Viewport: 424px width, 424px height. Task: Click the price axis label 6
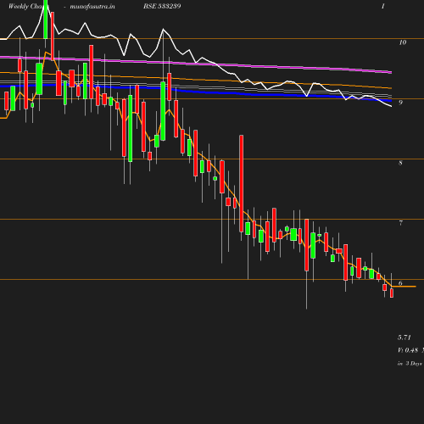coord(400,283)
